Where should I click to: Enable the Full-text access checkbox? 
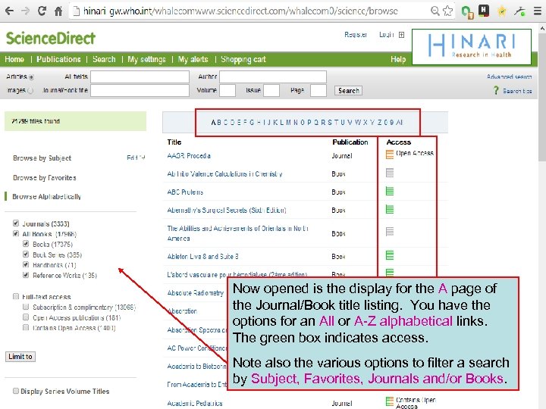pyautogui.click(x=16, y=296)
